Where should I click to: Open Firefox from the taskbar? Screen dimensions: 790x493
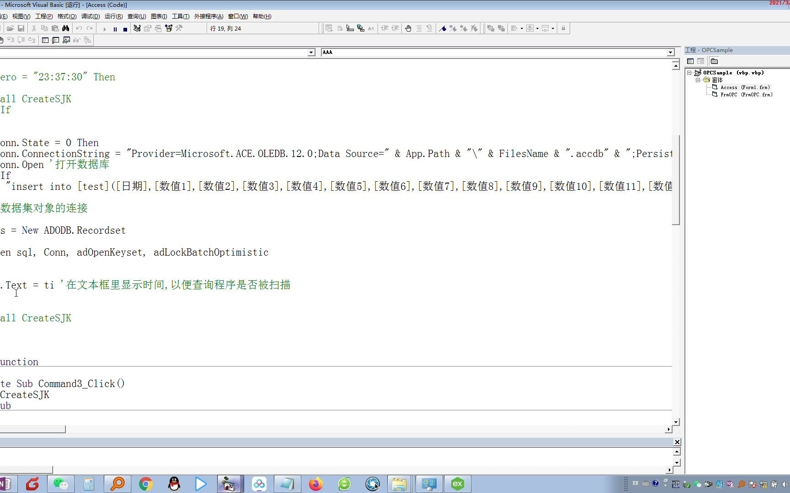[316, 484]
